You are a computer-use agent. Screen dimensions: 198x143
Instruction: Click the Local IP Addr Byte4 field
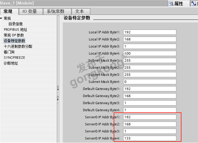click(x=149, y=53)
